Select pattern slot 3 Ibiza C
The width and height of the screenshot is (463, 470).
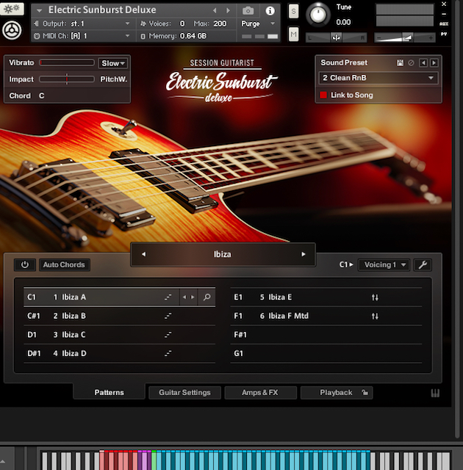tap(119, 335)
